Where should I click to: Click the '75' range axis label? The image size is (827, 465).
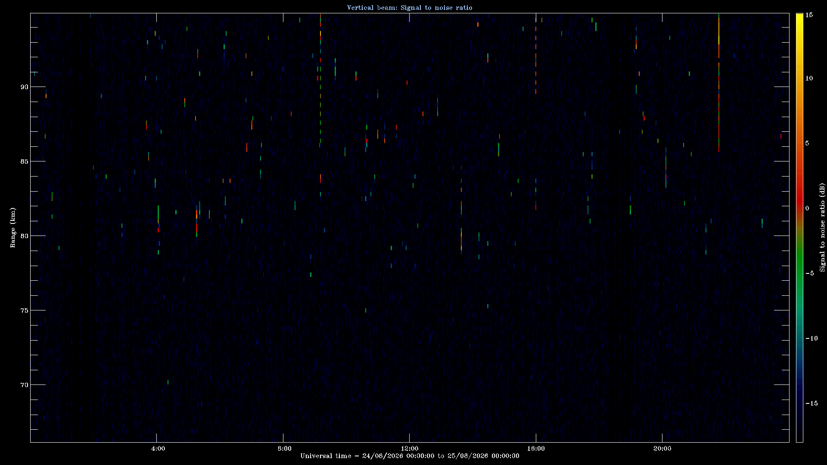pyautogui.click(x=24, y=310)
